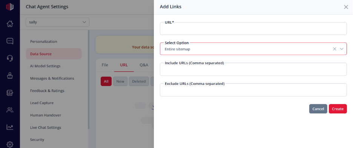Open the users icon in sidebar
Image resolution: width=353 pixels, height=148 pixels.
point(10,110)
